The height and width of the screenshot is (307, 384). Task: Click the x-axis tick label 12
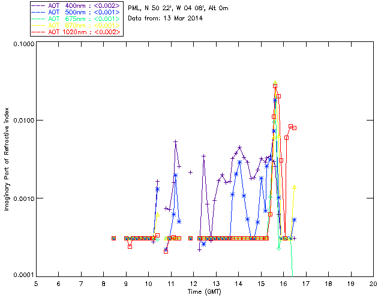click(x=193, y=284)
